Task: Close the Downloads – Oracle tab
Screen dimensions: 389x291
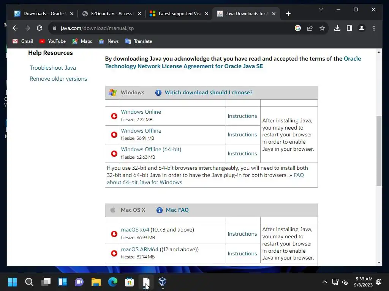Action: pyautogui.click(x=72, y=14)
